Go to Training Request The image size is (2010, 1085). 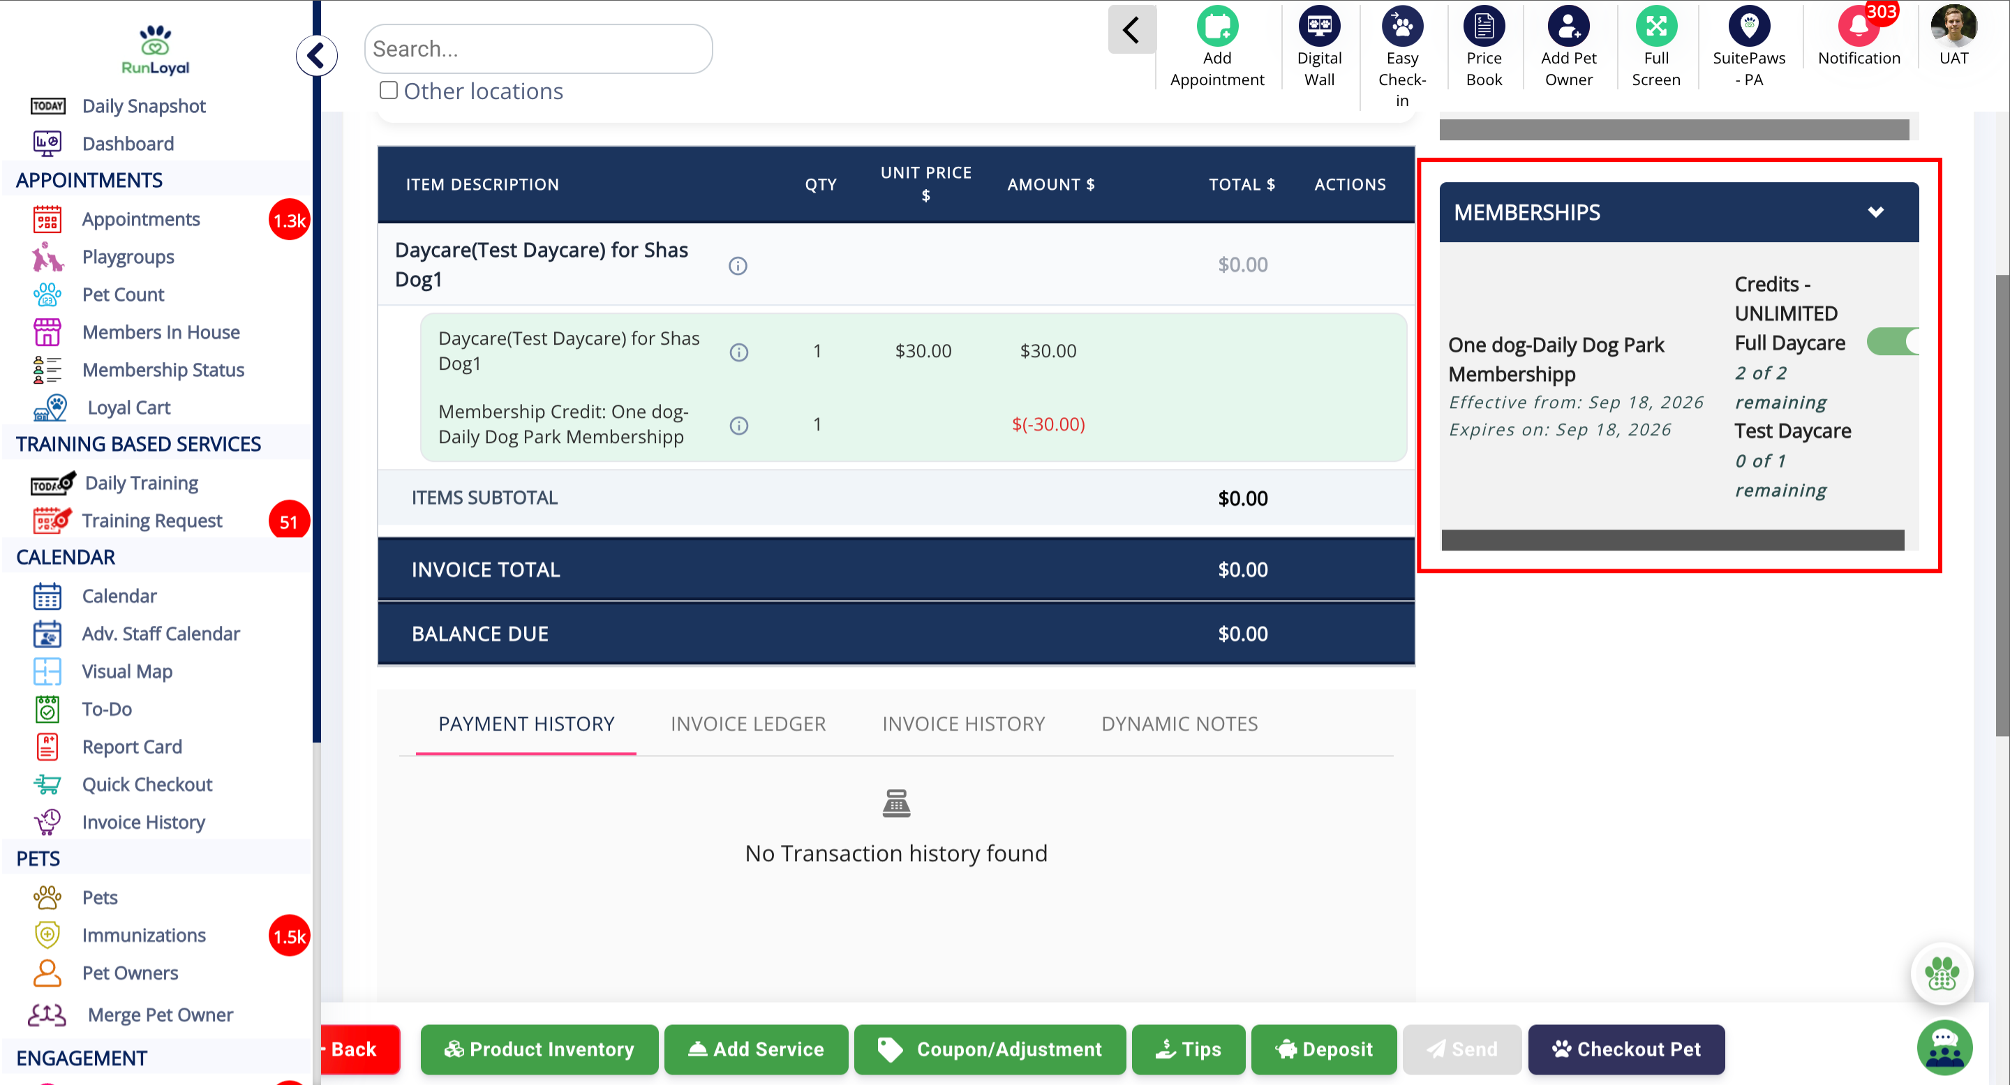click(151, 521)
